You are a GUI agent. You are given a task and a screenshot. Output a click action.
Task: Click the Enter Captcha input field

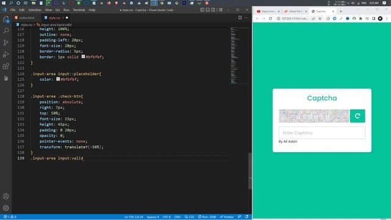click(322, 133)
